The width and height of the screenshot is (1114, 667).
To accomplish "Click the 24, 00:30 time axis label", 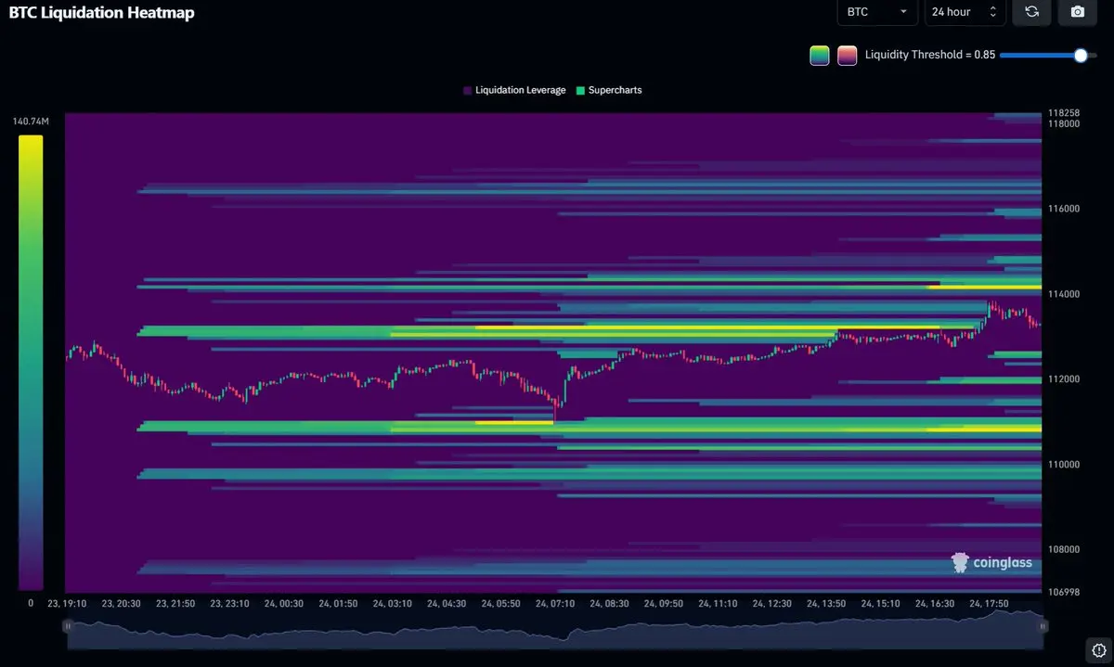I will point(284,603).
